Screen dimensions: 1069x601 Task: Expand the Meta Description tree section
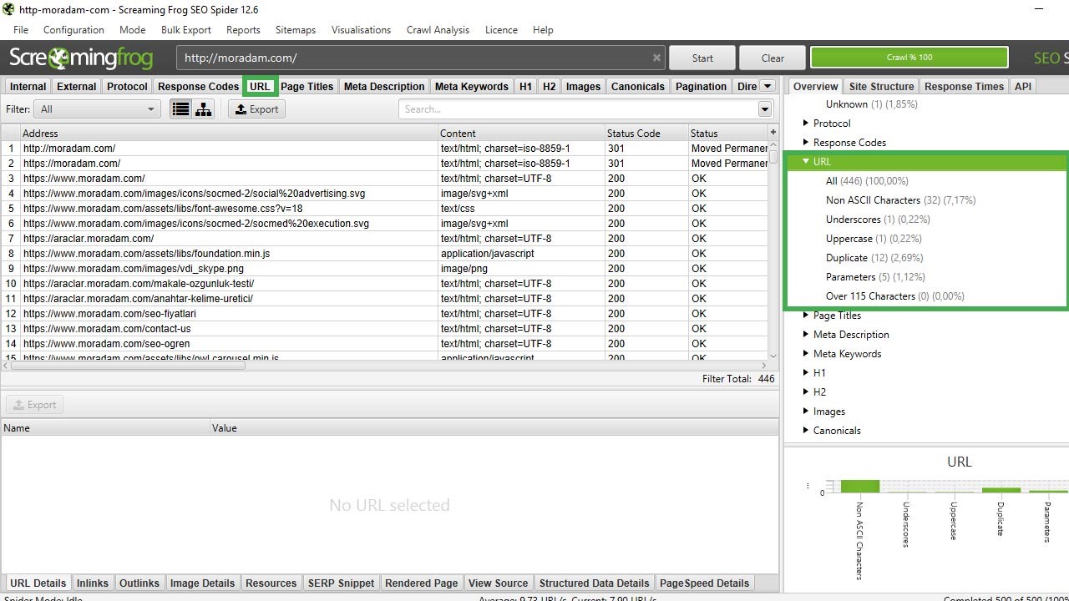click(806, 334)
